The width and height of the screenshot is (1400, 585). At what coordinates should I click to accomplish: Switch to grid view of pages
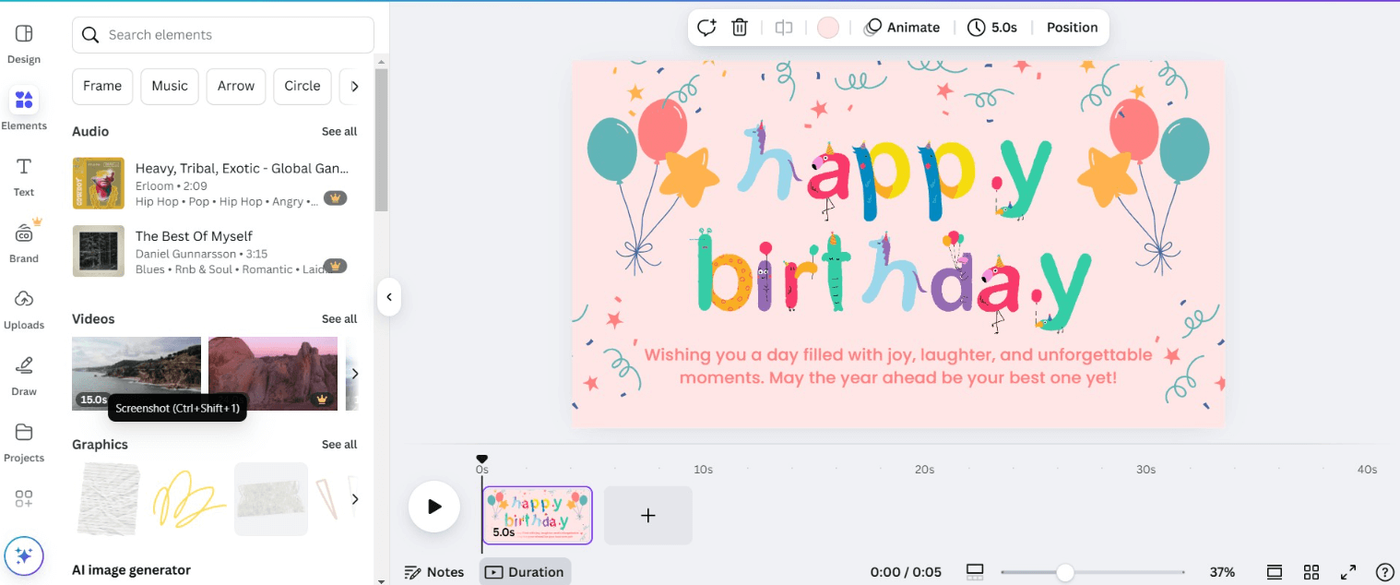(x=1311, y=572)
